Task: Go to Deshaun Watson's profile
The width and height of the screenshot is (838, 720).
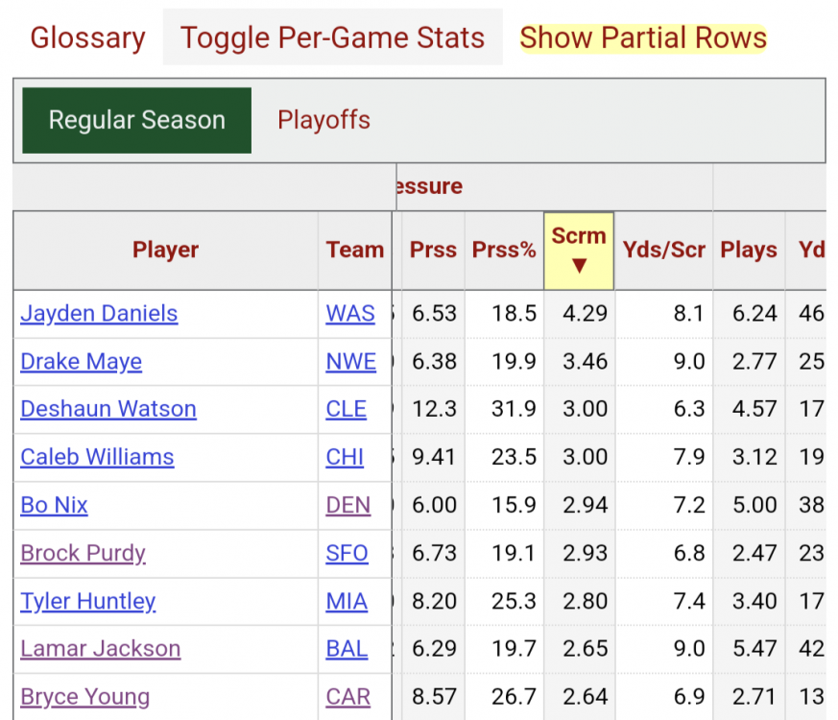Action: click(108, 410)
